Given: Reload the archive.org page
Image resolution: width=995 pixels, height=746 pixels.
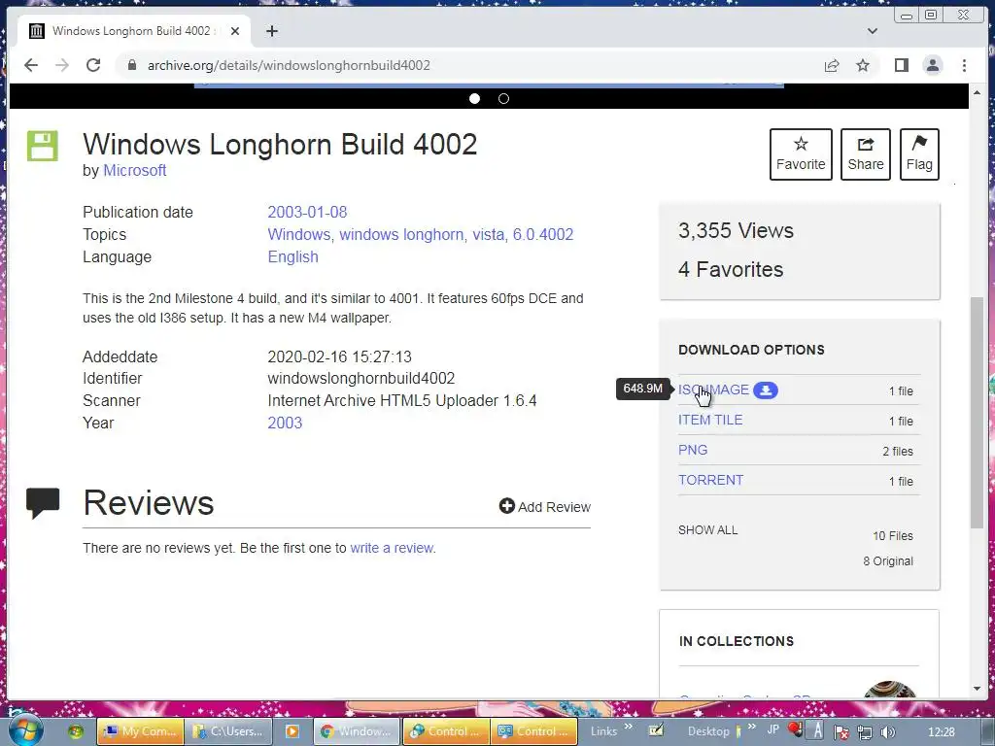Looking at the screenshot, I should click(x=93, y=65).
